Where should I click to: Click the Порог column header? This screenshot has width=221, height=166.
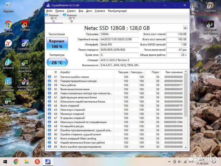click(153, 72)
